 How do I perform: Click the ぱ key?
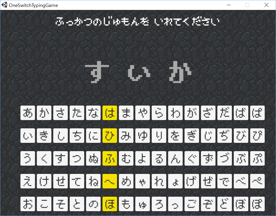257,113
